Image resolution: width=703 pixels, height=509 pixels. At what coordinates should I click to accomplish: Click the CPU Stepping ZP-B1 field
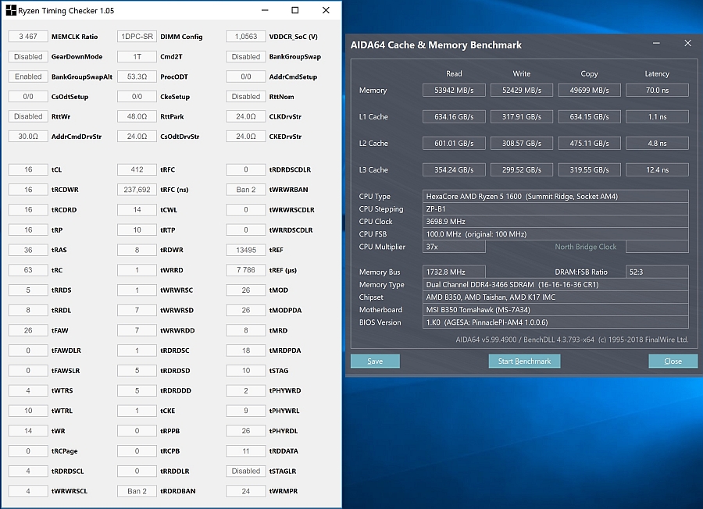coord(555,208)
